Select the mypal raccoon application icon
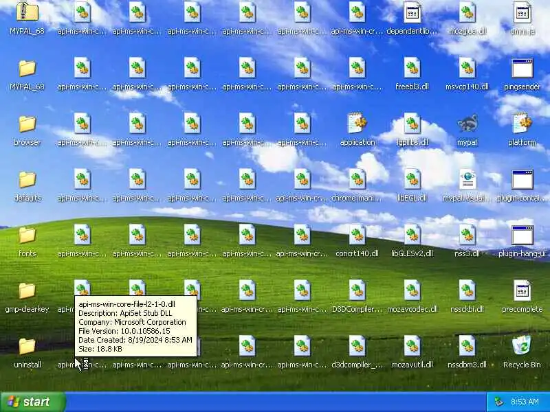 pos(467,124)
